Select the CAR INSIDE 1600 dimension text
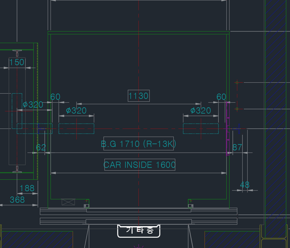The height and width of the screenshot is (248, 290). click(140, 165)
